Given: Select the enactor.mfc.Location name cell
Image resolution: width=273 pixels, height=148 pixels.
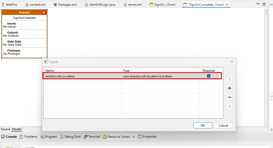Looking at the screenshot, I should coord(82,76).
